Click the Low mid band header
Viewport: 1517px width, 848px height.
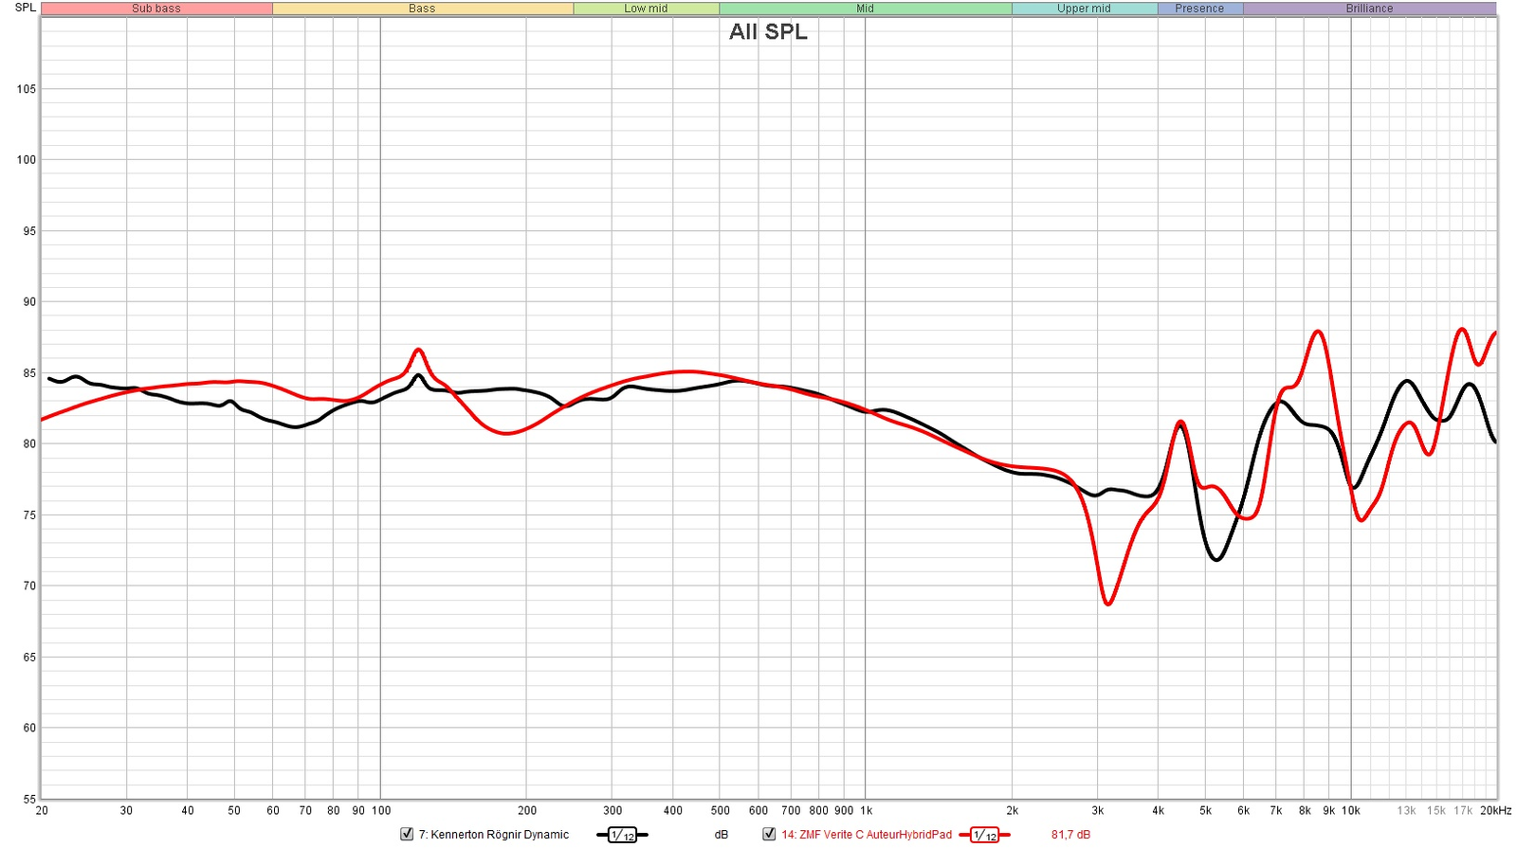tap(646, 9)
